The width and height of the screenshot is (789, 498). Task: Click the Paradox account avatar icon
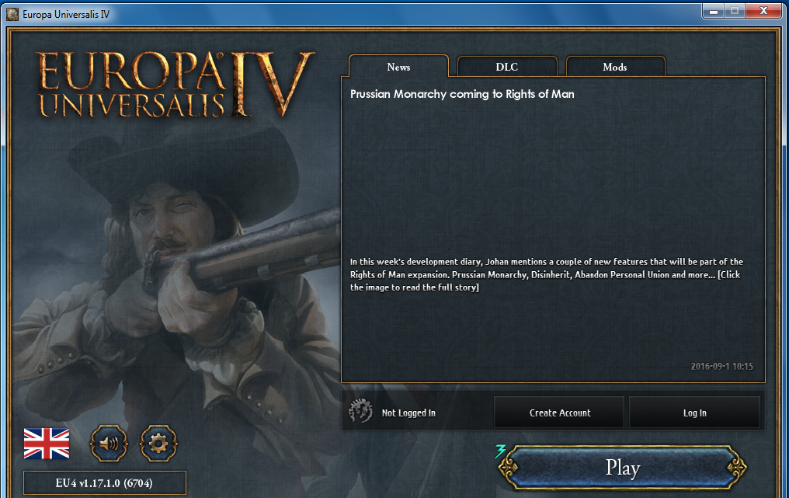pos(360,412)
